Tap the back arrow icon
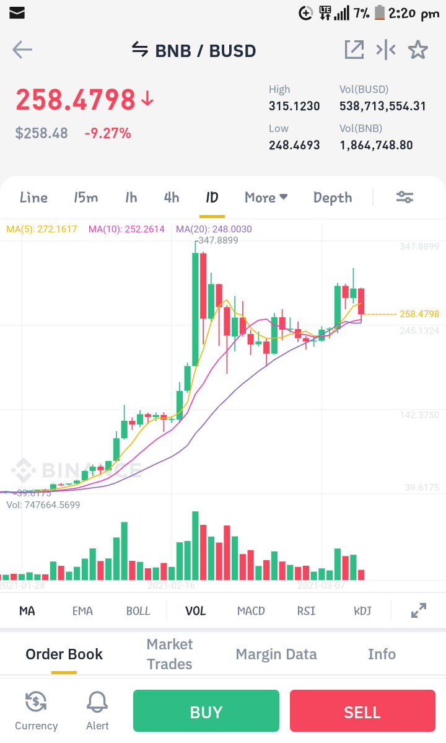446x743 pixels. coord(22,50)
